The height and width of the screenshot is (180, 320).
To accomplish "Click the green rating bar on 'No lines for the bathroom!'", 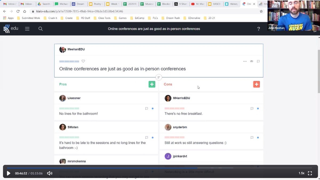I will tap(69, 109).
